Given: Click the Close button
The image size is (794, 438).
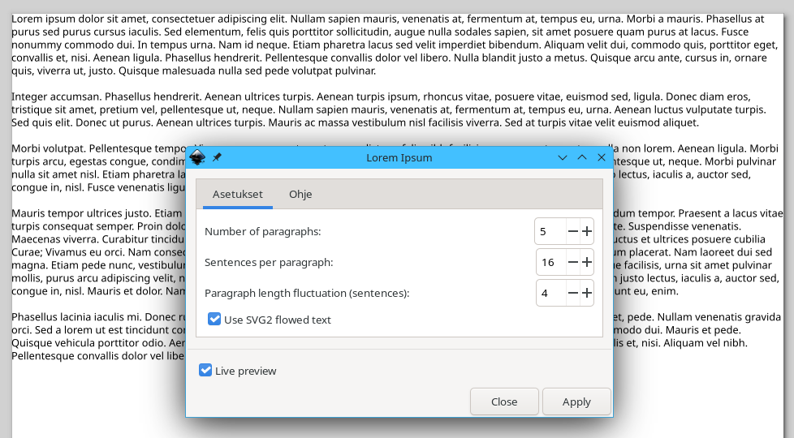Looking at the screenshot, I should click(x=504, y=401).
